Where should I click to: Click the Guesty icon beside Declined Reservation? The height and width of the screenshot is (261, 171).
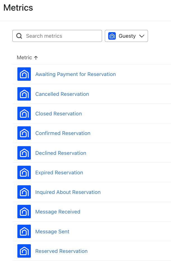[x=24, y=153]
